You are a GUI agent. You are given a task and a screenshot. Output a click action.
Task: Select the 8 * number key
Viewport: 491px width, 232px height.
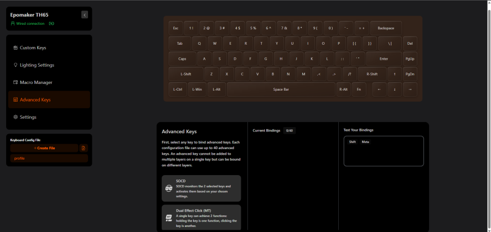click(299, 28)
